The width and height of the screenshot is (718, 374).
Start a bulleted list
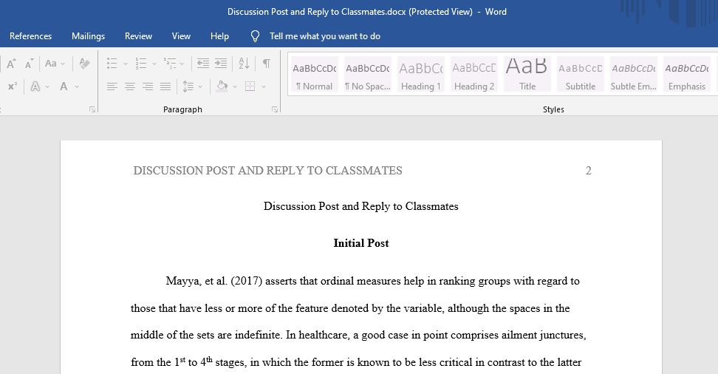click(x=112, y=64)
